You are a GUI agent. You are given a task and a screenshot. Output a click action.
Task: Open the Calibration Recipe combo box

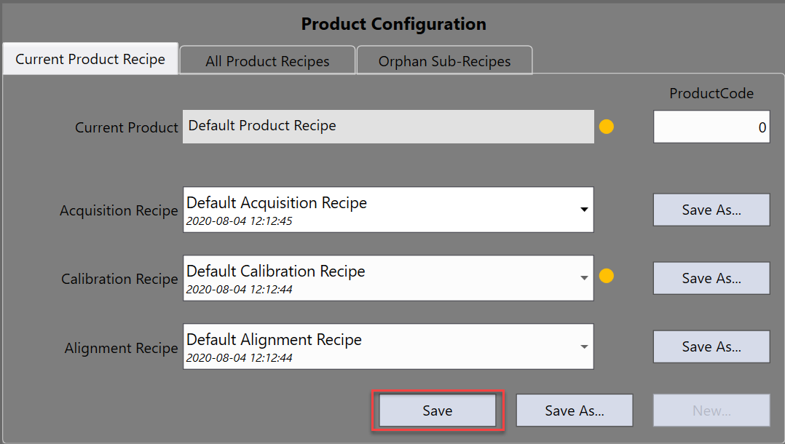coord(584,278)
